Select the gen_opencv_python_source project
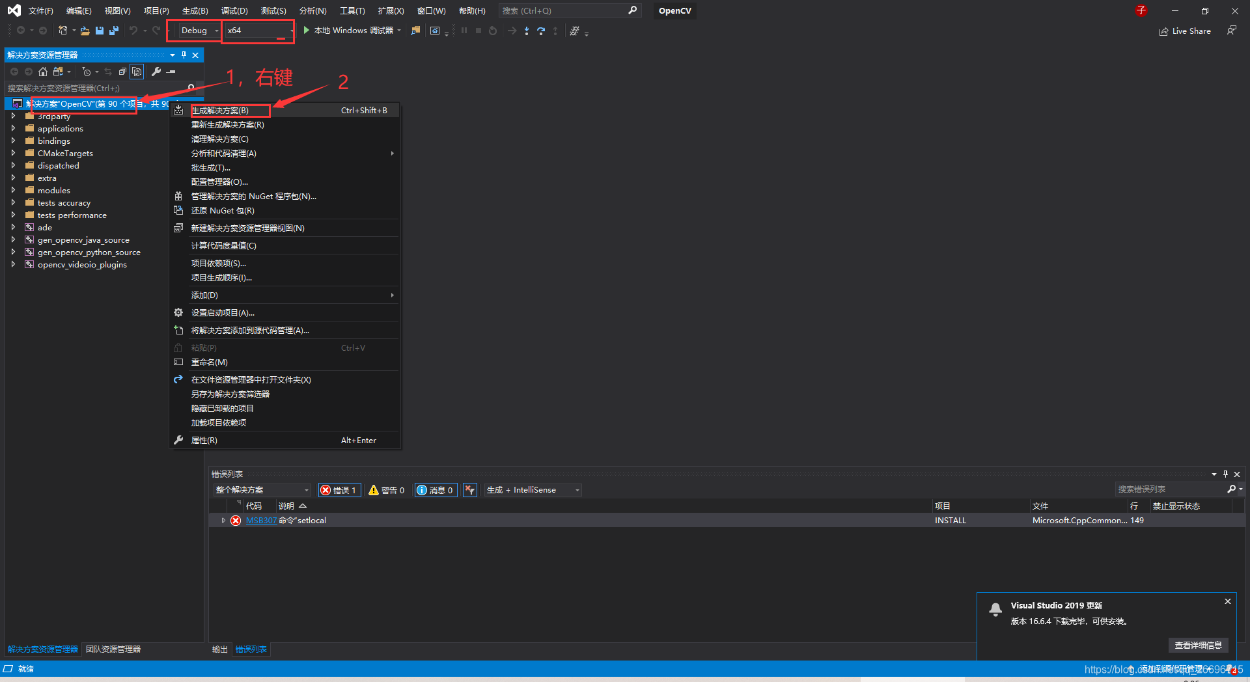1250x682 pixels. 89,252
